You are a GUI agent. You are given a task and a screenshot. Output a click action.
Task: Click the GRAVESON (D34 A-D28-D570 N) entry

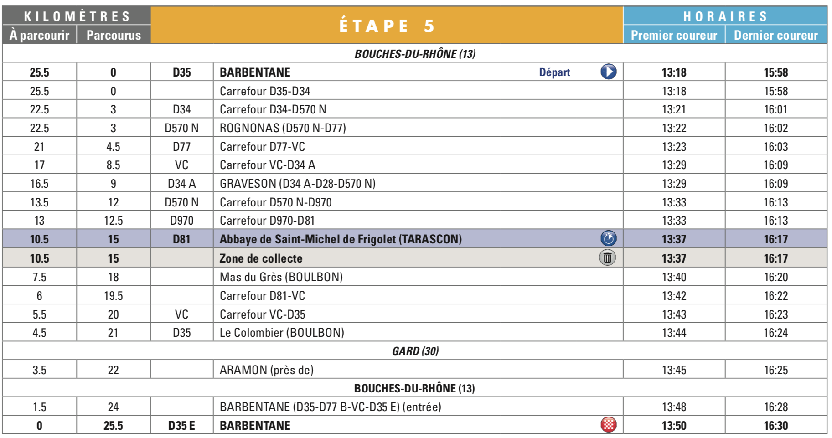(x=297, y=184)
